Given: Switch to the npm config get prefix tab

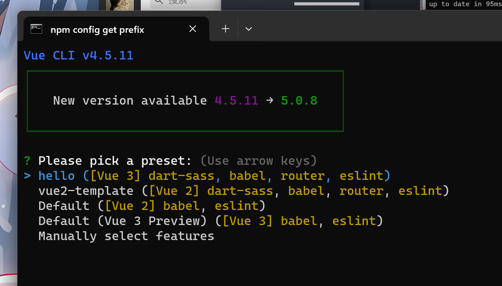Looking at the screenshot, I should tap(116, 29).
